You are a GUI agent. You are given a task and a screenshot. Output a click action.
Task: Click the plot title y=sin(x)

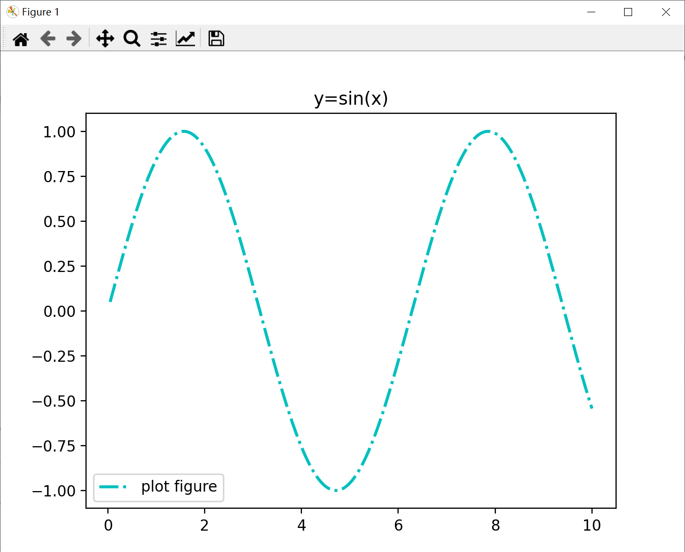coord(351,99)
